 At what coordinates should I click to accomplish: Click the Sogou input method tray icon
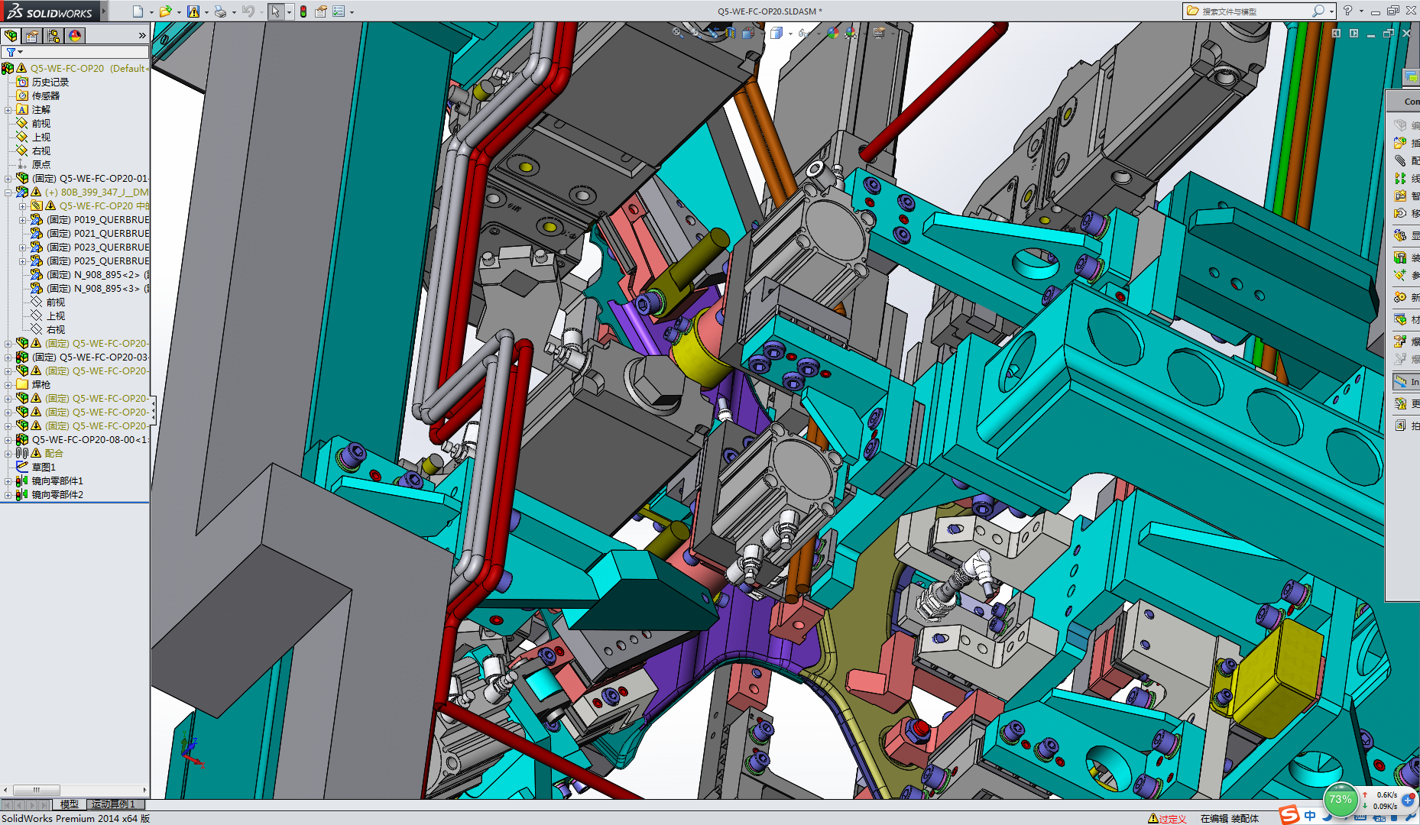click(1289, 815)
